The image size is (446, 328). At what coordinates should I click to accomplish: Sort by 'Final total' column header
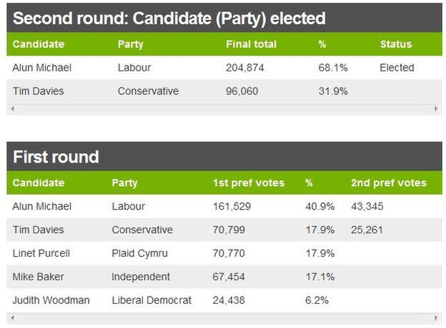(251, 44)
